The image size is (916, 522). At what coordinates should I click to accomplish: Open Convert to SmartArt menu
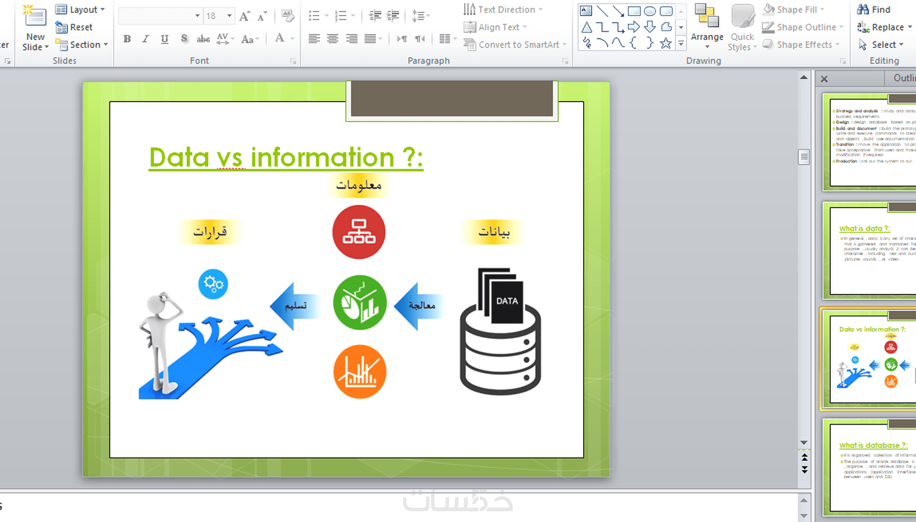(515, 45)
